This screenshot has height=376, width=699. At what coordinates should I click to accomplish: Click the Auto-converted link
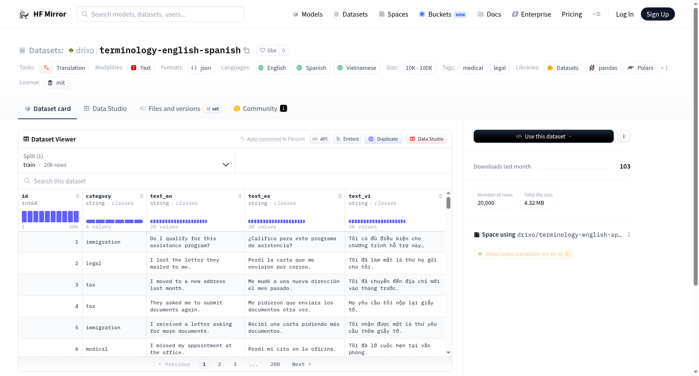point(264,139)
